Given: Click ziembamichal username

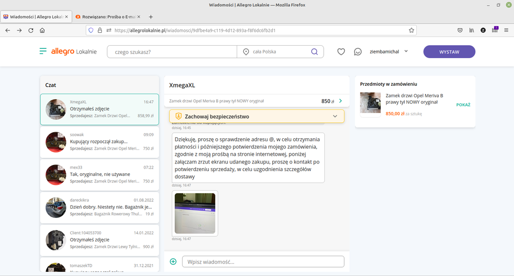Looking at the screenshot, I should [384, 51].
